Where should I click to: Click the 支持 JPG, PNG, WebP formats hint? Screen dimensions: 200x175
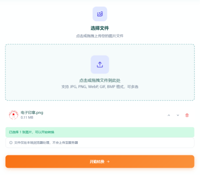100,87
